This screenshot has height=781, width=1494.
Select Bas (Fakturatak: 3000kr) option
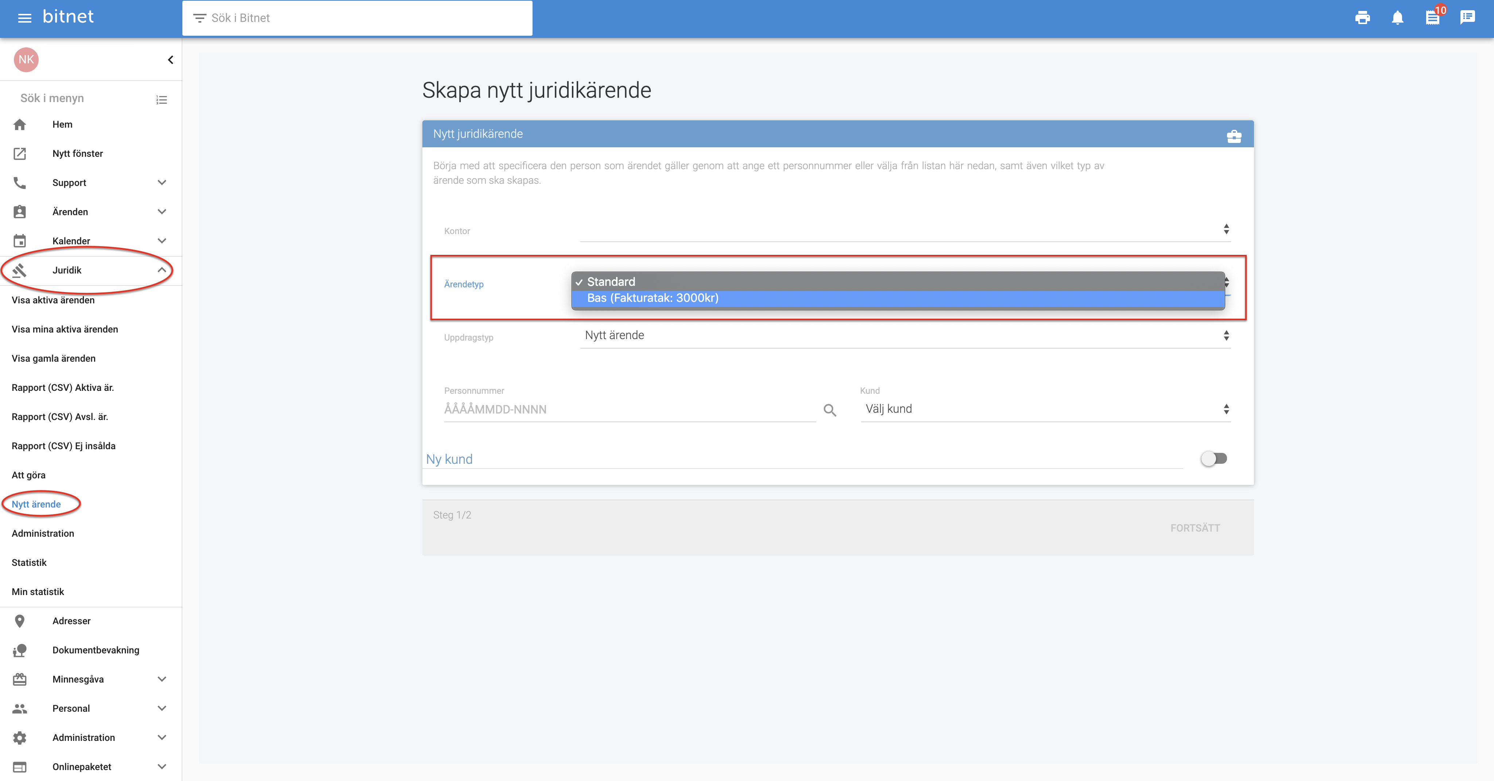pos(898,298)
